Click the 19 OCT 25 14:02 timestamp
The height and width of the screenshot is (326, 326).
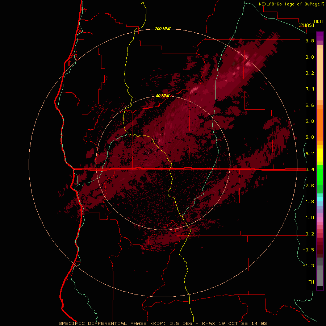243,323
